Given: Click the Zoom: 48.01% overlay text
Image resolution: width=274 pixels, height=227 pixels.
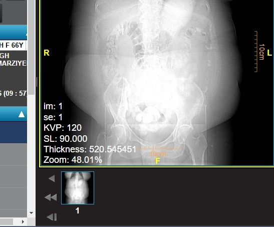Looking at the screenshot, I should click(73, 160).
